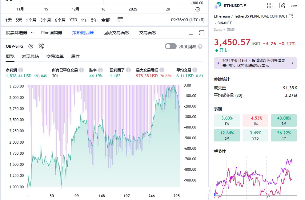The image size is (305, 200).
Task: Select the 3个月 time range button
Action: click(x=46, y=20)
